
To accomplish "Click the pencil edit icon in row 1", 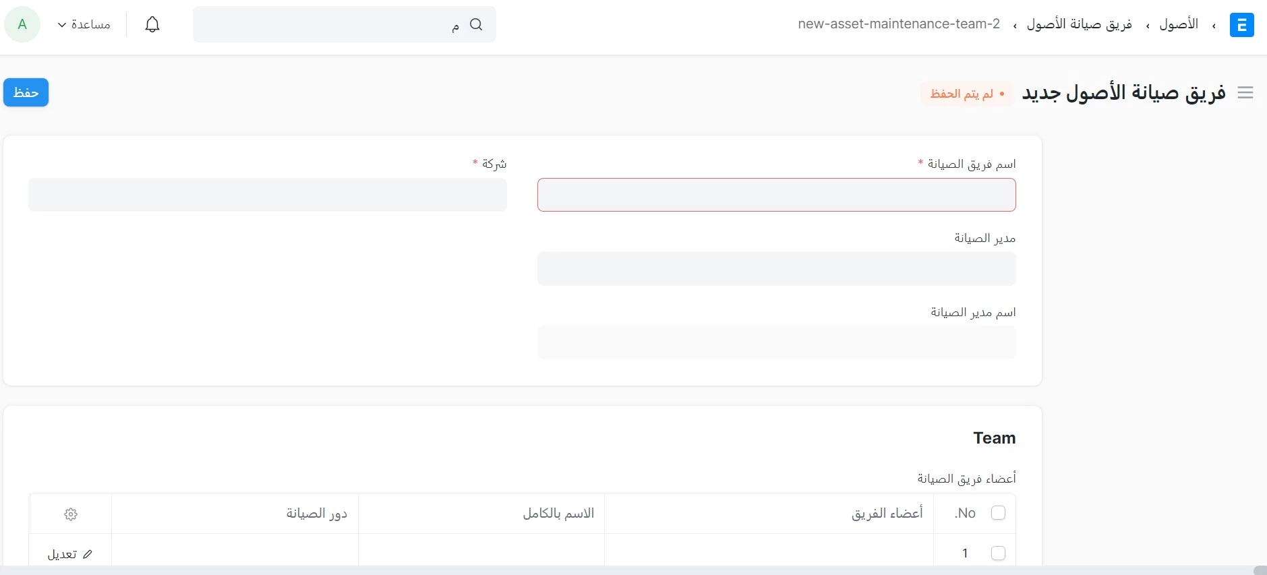I will [88, 554].
